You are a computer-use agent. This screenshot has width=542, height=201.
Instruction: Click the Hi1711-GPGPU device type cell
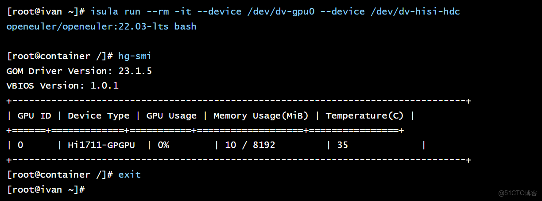click(x=101, y=145)
